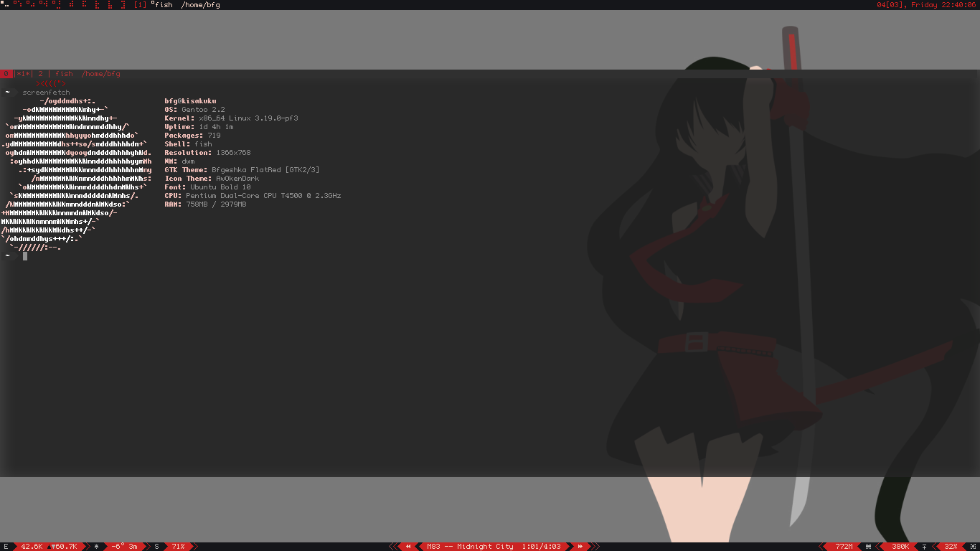Click the 'Font: Ubuntu Bold 10' line
This screenshot has height=551, width=980.
click(x=207, y=187)
